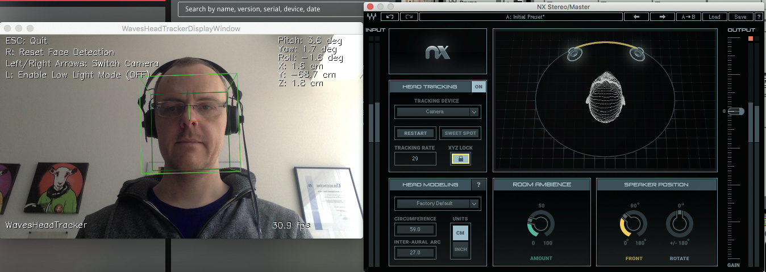766x272 pixels.
Task: Click the Redo arrow in plugin toolbar
Action: click(407, 17)
